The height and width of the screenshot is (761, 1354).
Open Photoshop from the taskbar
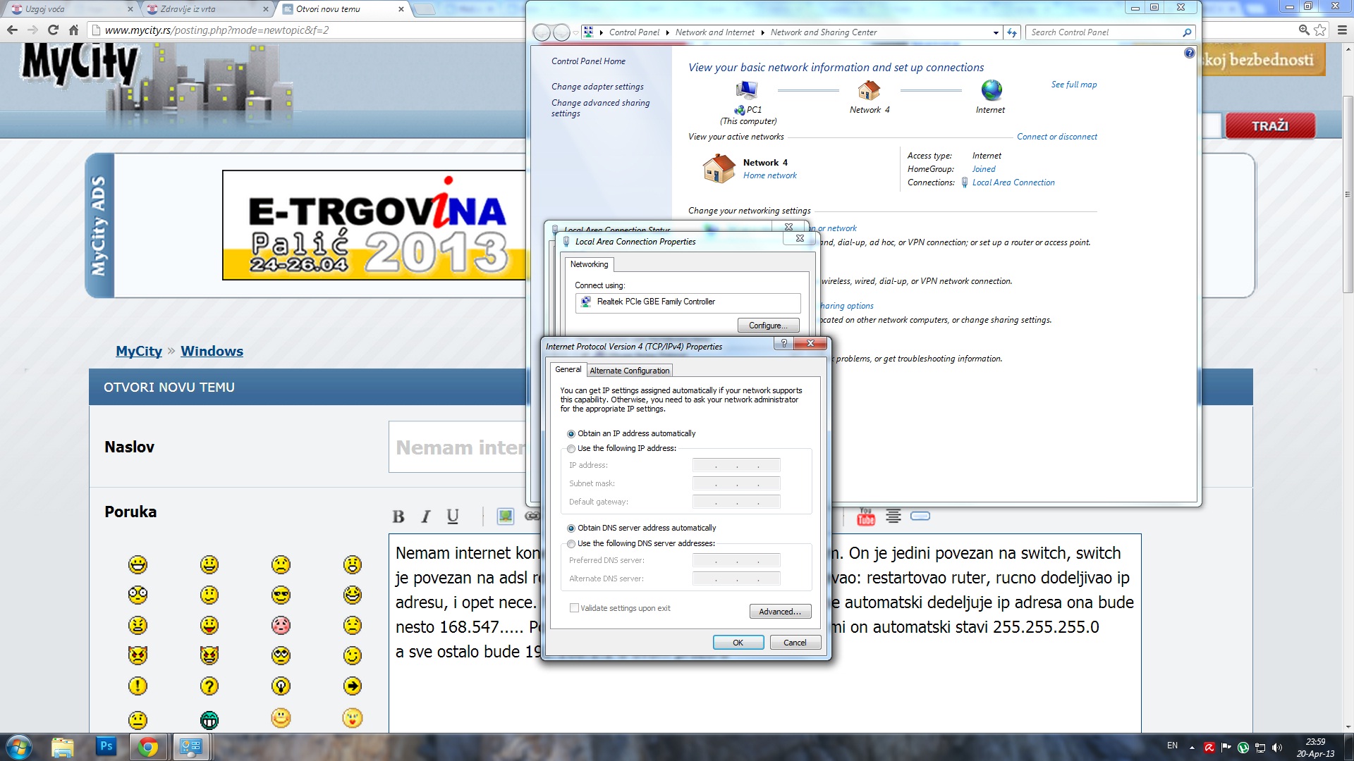tap(106, 746)
